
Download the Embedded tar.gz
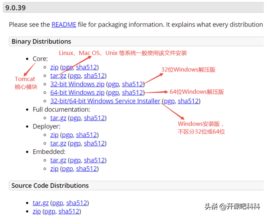(x=58, y=160)
